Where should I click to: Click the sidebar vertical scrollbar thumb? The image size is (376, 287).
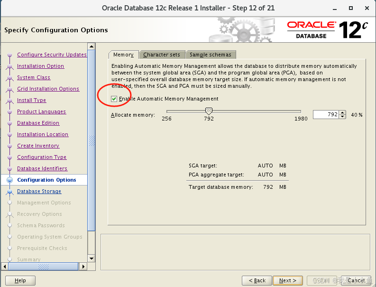click(92, 140)
